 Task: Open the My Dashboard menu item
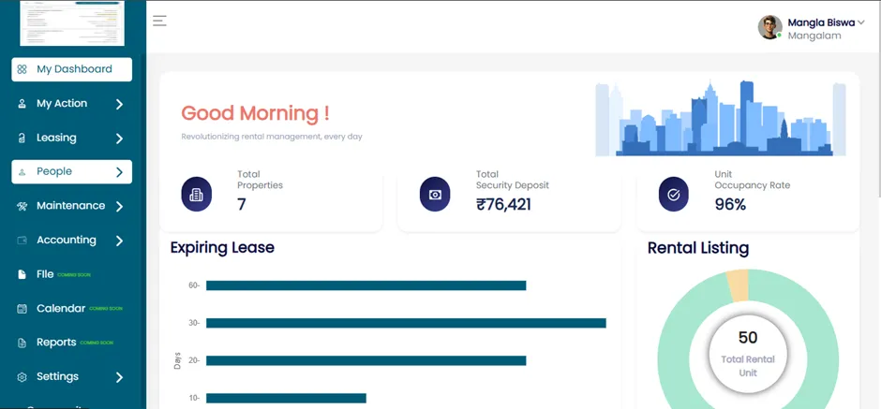click(72, 69)
